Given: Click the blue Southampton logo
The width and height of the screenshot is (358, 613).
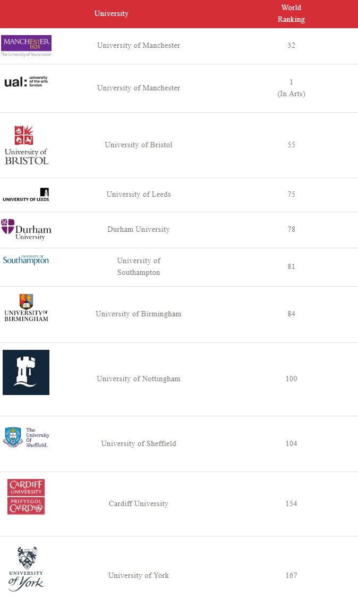Looking at the screenshot, I should (25, 260).
